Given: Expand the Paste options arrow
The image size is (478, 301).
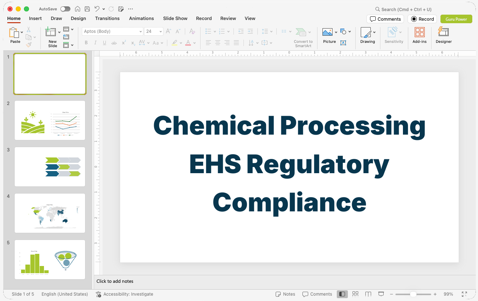Looking at the screenshot, I should pos(22,32).
